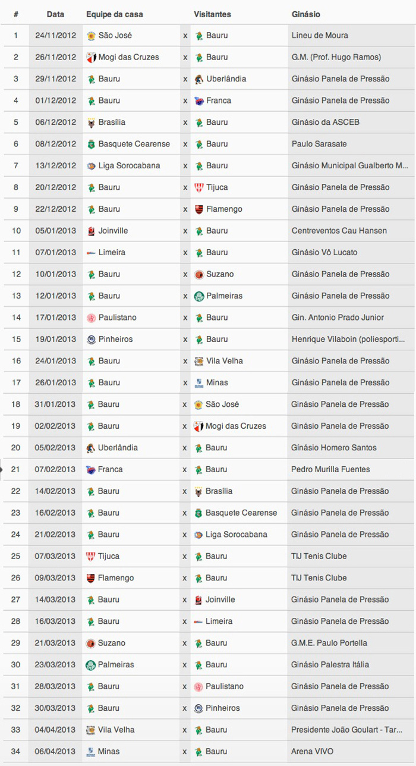Sort by the Data column header

point(55,14)
